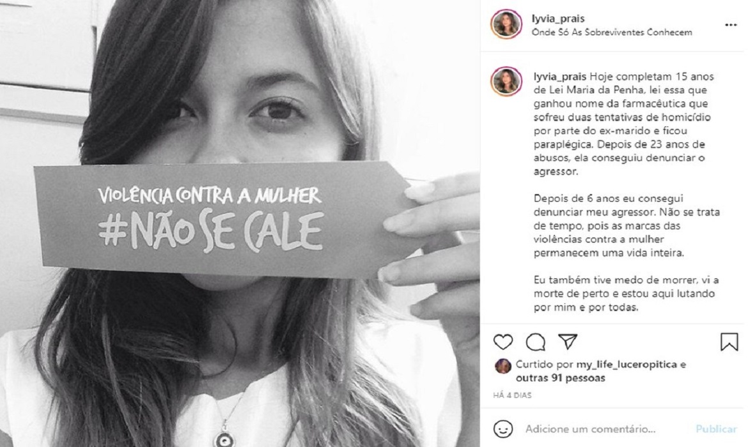Open the three-dot more options menu
This screenshot has height=447, width=748.
pyautogui.click(x=730, y=25)
